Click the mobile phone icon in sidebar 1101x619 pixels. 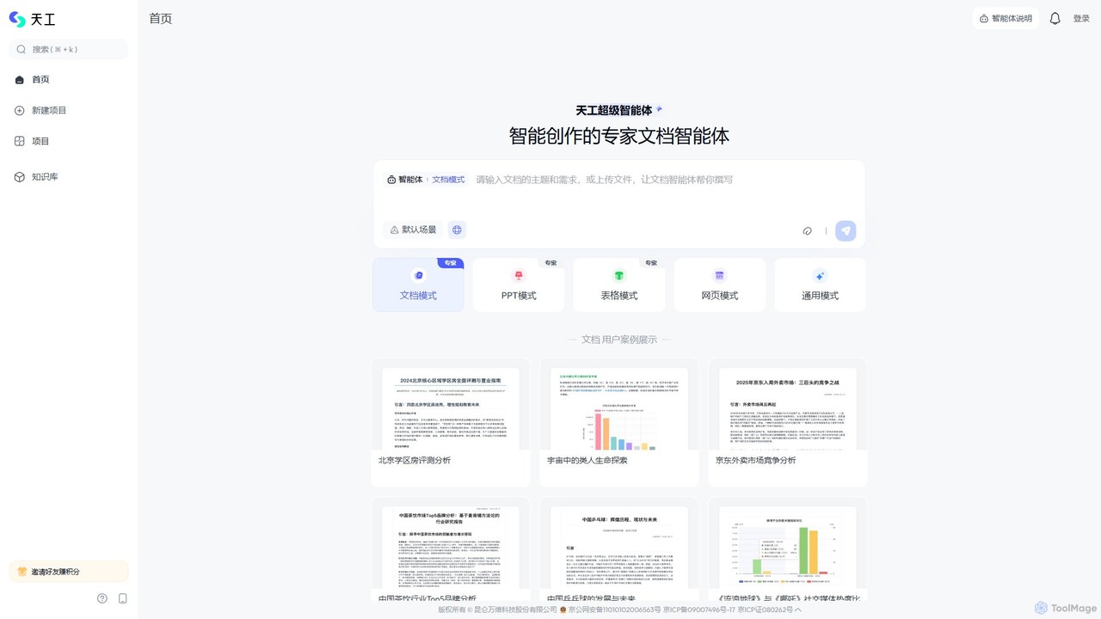click(123, 598)
